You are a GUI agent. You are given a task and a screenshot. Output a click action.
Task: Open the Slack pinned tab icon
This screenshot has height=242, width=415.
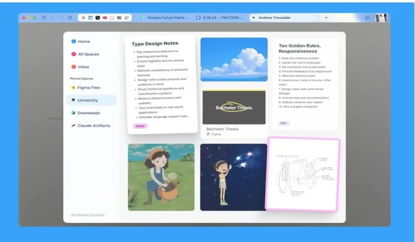(x=126, y=18)
